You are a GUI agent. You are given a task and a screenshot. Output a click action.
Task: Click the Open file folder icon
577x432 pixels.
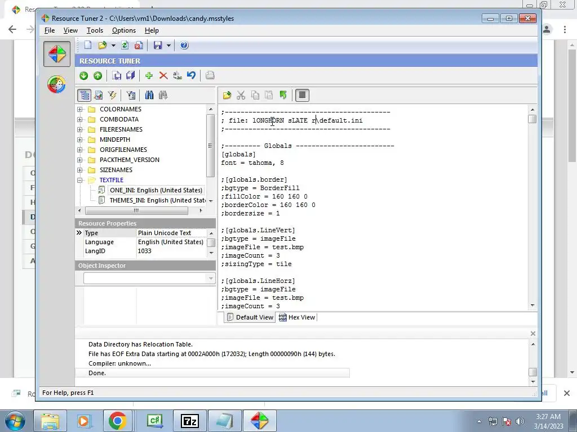[103, 45]
